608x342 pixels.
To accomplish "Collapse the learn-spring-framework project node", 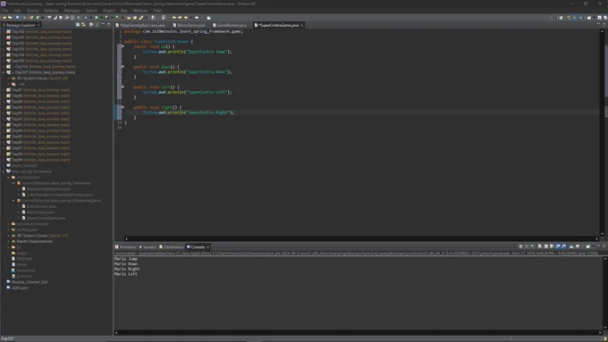I will click(4, 171).
